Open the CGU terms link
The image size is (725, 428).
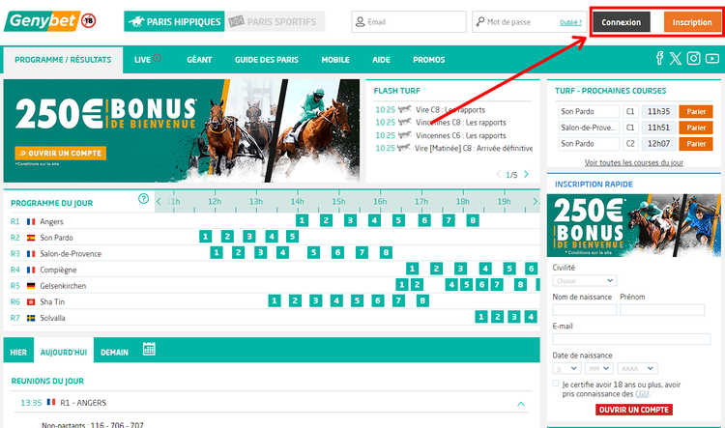(x=642, y=394)
